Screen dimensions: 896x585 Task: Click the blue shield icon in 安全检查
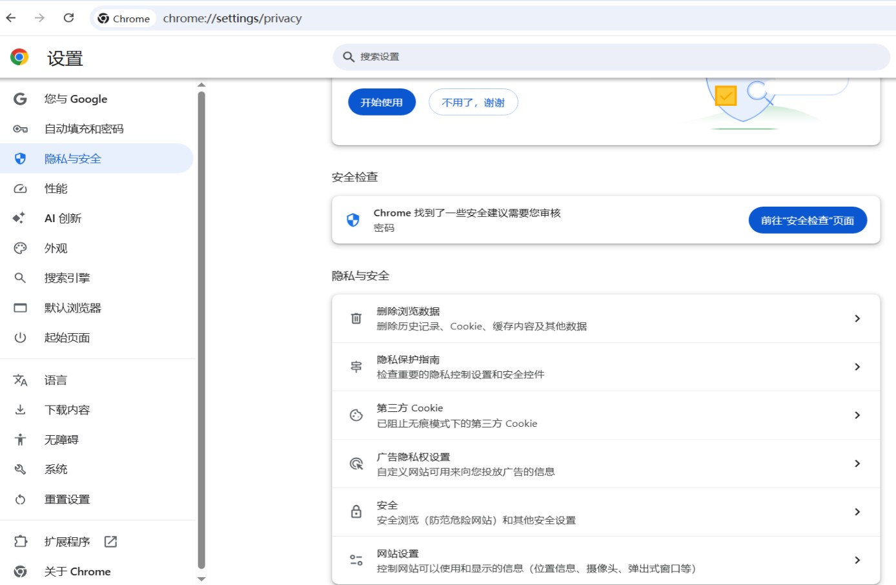click(x=353, y=220)
